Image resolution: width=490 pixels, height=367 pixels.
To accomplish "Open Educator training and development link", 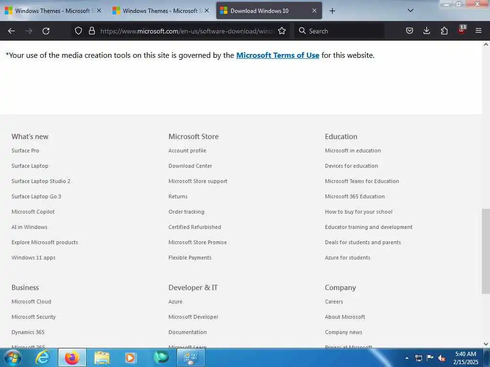I will click(x=368, y=227).
